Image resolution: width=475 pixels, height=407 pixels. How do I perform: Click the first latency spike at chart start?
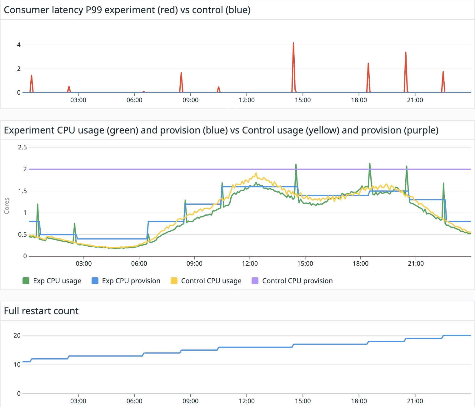32,76
